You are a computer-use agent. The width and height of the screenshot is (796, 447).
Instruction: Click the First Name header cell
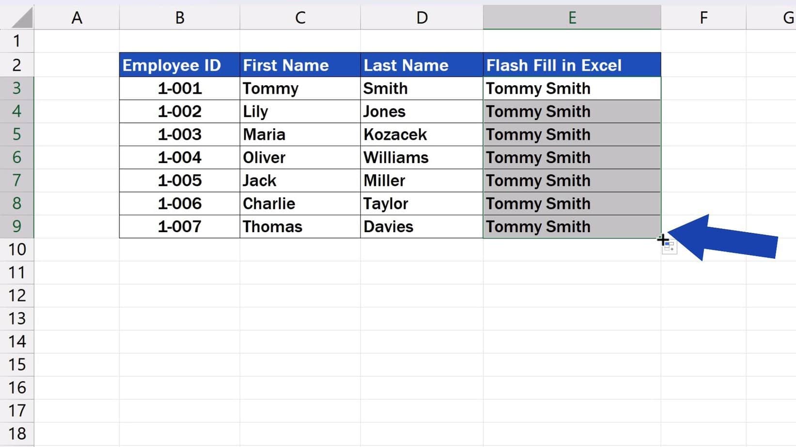[x=300, y=65]
